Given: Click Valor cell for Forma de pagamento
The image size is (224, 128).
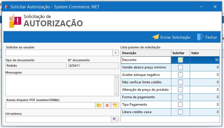Looking at the screenshot, I should 205,97.
